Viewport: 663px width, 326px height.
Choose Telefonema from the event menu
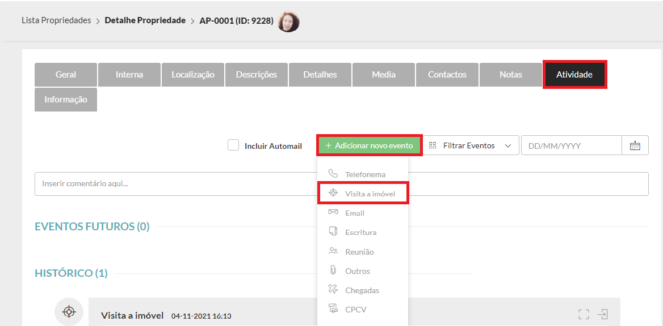coord(362,174)
